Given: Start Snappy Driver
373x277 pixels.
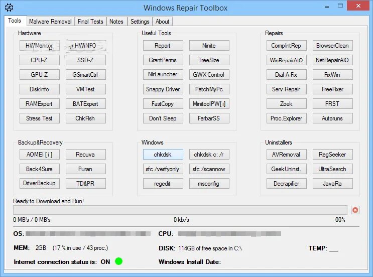Looking at the screenshot, I should click(163, 89).
